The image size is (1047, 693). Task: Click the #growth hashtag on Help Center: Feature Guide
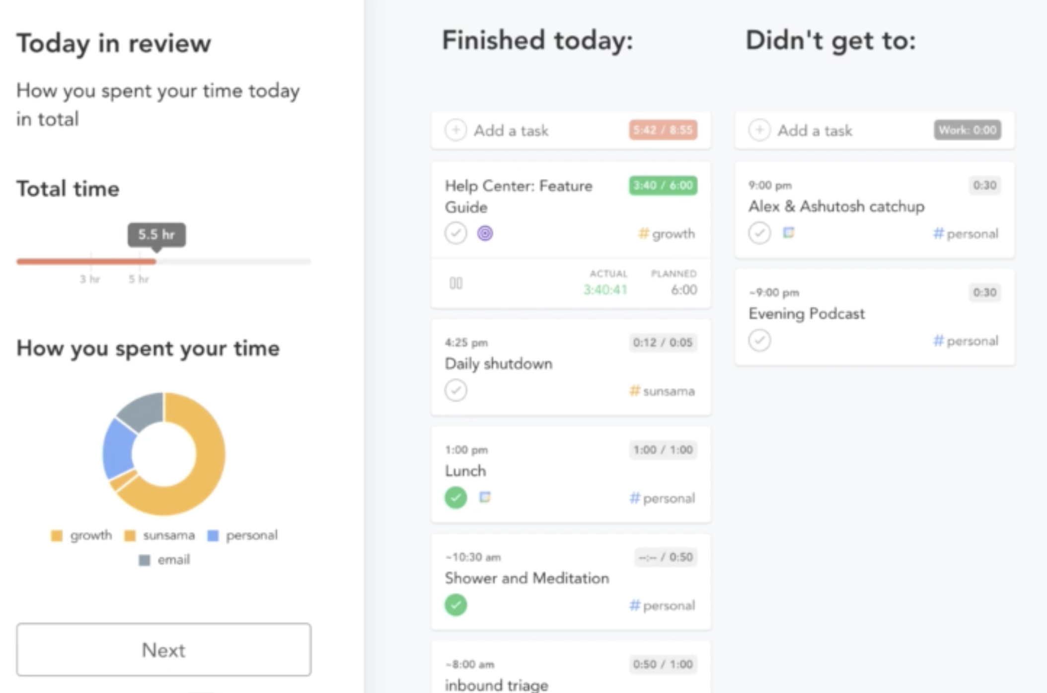click(x=666, y=234)
